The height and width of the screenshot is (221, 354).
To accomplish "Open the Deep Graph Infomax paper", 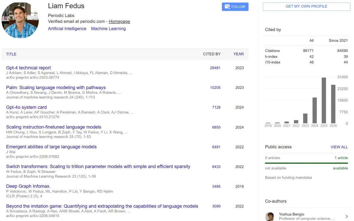I will coord(28,186).
